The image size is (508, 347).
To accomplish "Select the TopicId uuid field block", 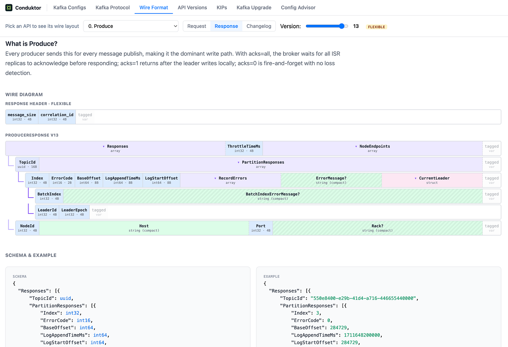I will point(27,164).
